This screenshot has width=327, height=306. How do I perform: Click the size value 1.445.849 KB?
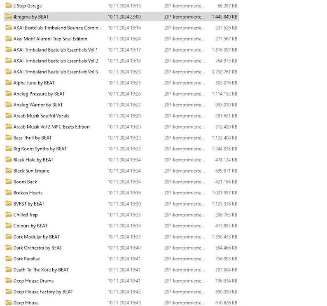click(x=224, y=17)
